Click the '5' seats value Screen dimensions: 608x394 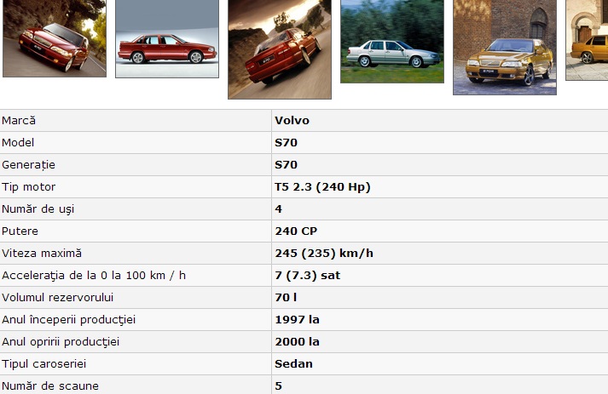click(x=278, y=385)
